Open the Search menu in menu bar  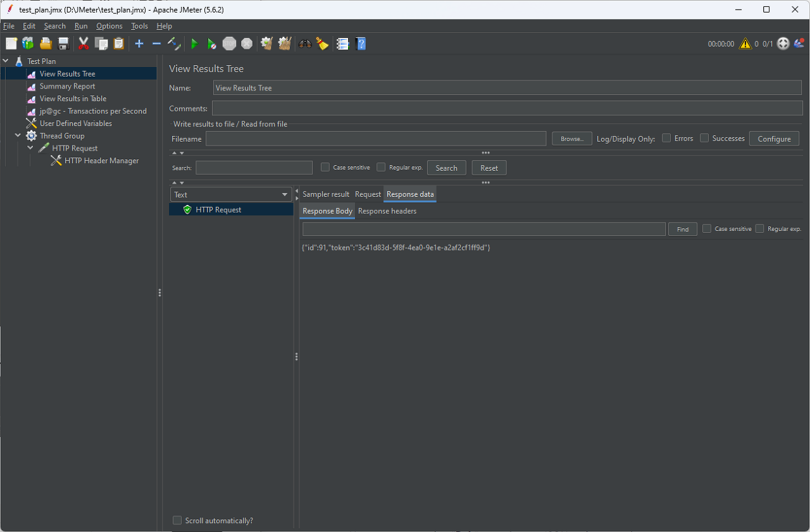(55, 26)
